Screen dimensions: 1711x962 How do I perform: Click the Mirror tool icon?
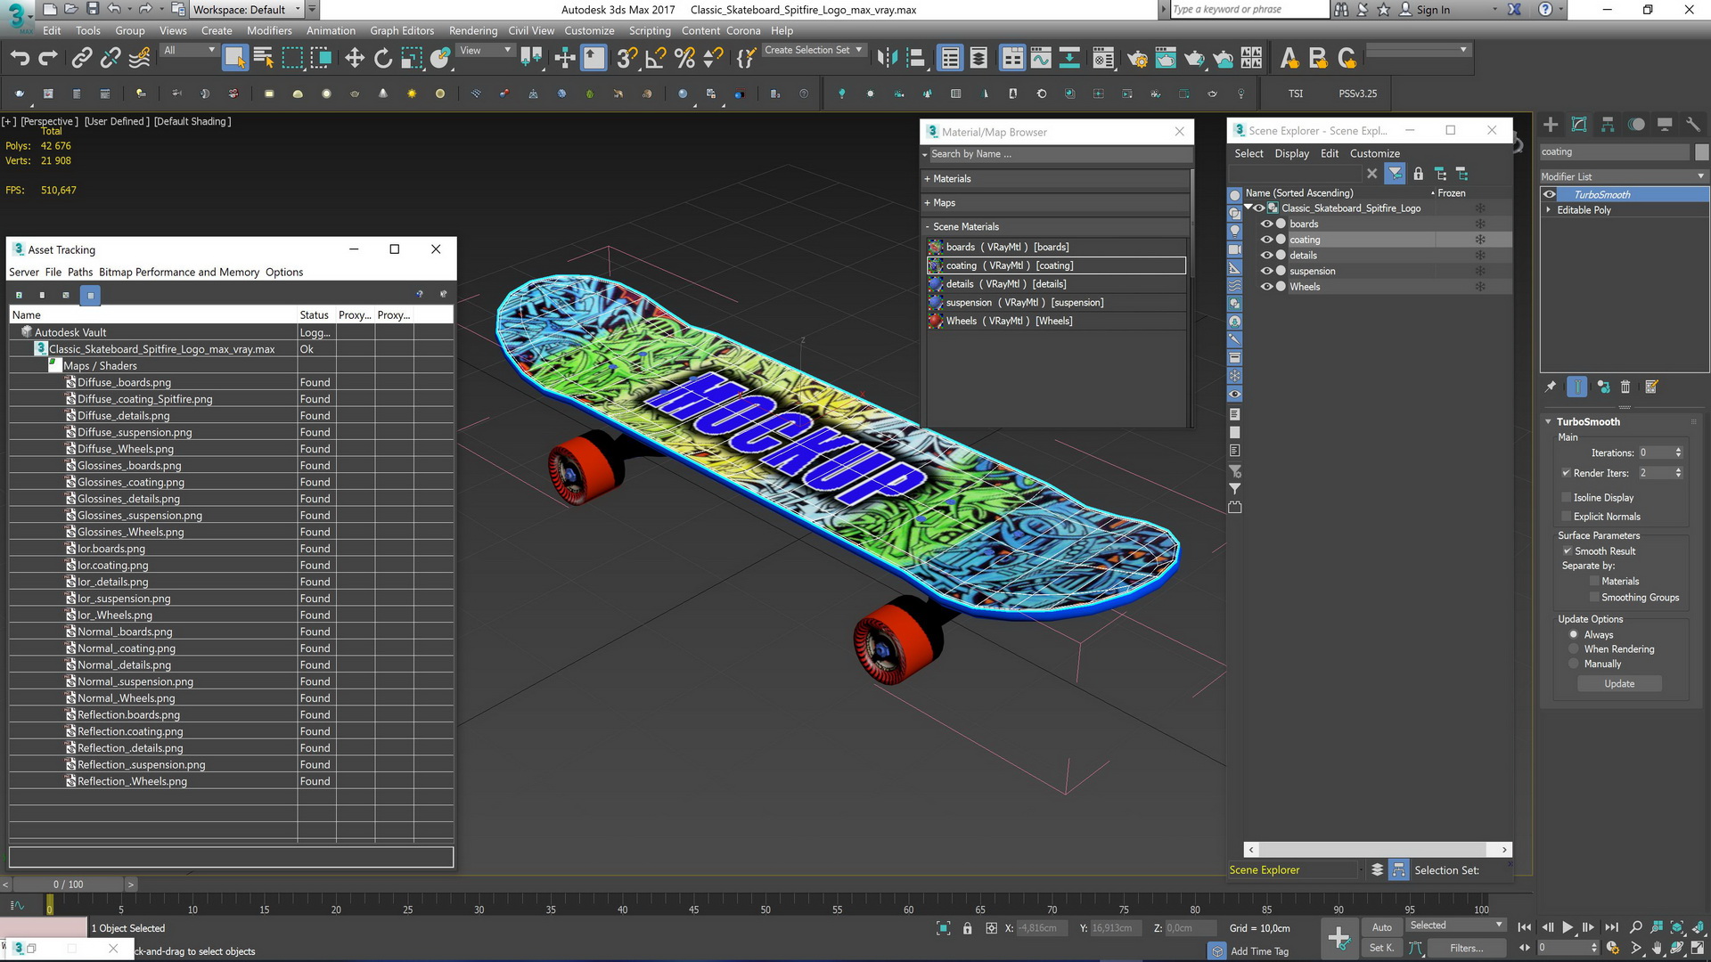point(887,58)
